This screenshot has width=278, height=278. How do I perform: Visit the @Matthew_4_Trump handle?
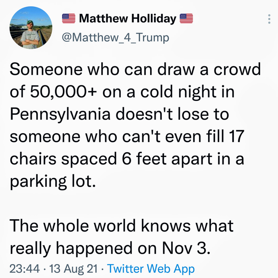pyautogui.click(x=116, y=37)
